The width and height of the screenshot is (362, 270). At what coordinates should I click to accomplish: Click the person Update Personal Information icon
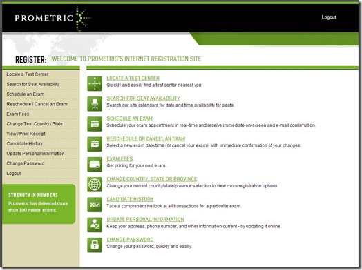pos(95,225)
